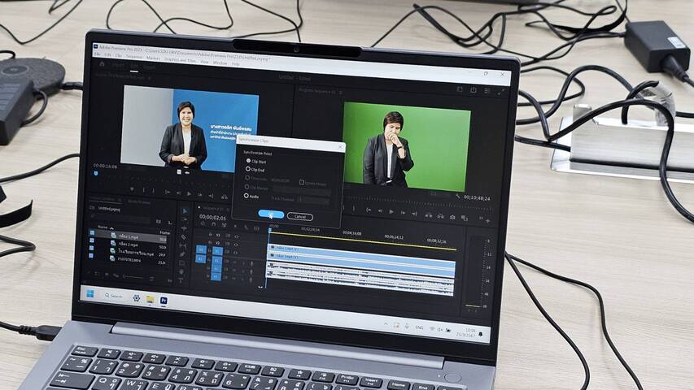This screenshot has height=390, width=694.
Task: Click the Lift button in Program monitor
Action: pos(429,215)
